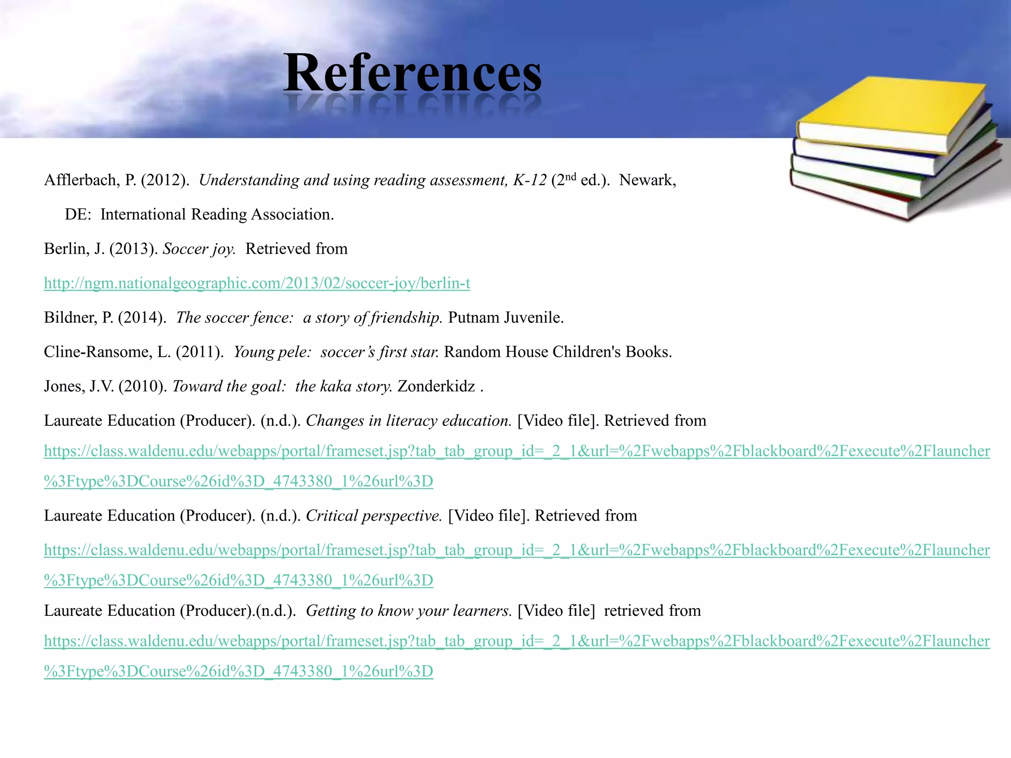Image resolution: width=1011 pixels, height=758 pixels.
Task: Click the References slide title
Action: (413, 74)
